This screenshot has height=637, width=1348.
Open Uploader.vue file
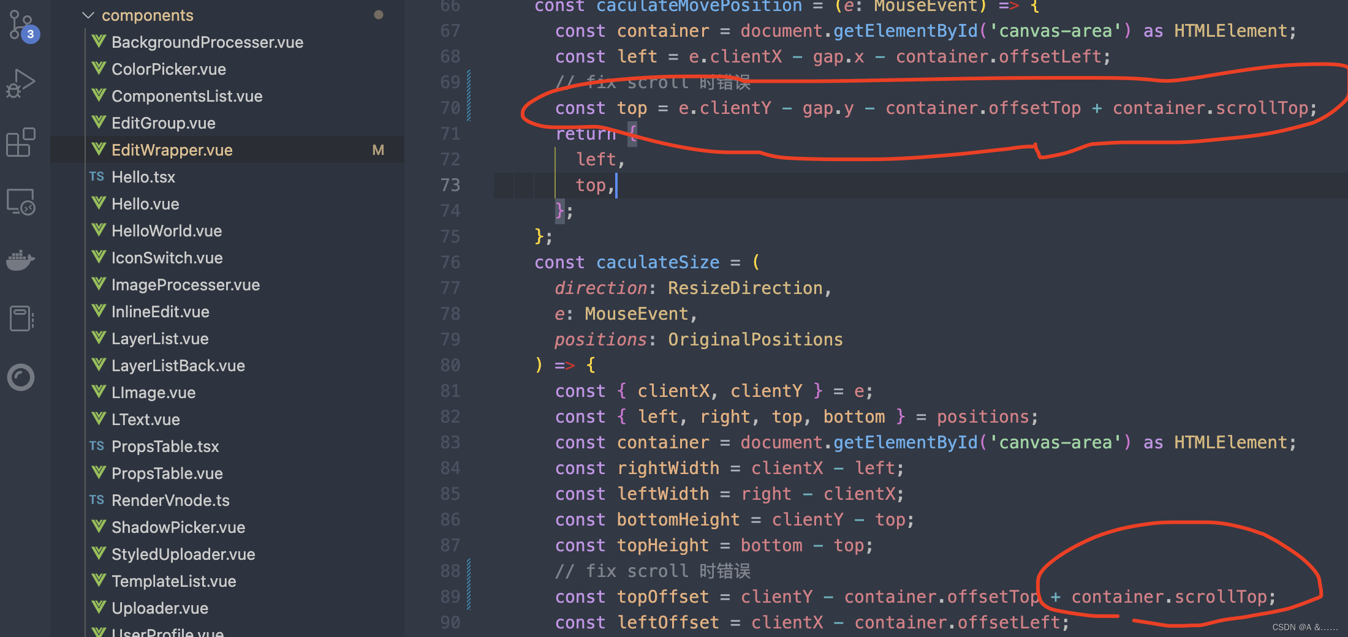[160, 608]
